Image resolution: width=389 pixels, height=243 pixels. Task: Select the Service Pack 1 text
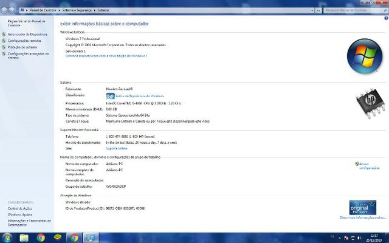point(75,51)
